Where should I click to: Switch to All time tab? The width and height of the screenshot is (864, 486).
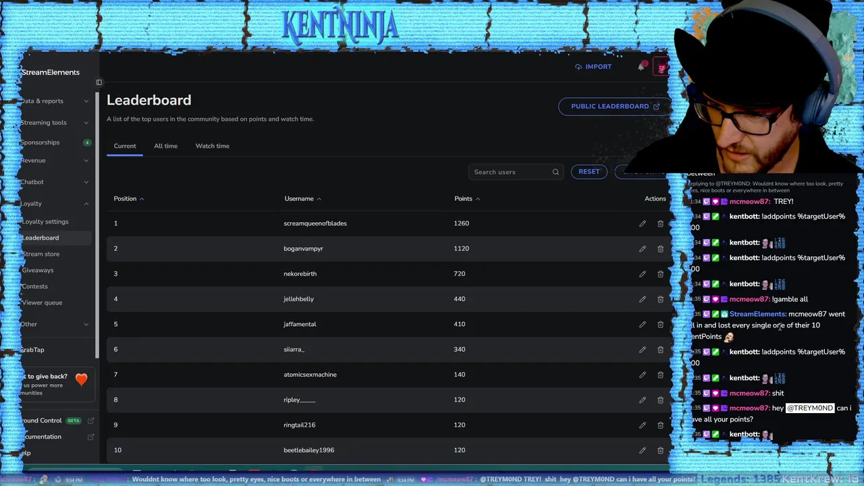(165, 146)
